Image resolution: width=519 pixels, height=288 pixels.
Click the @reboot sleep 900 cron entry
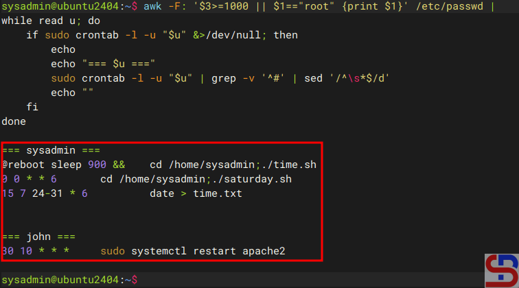pos(63,165)
